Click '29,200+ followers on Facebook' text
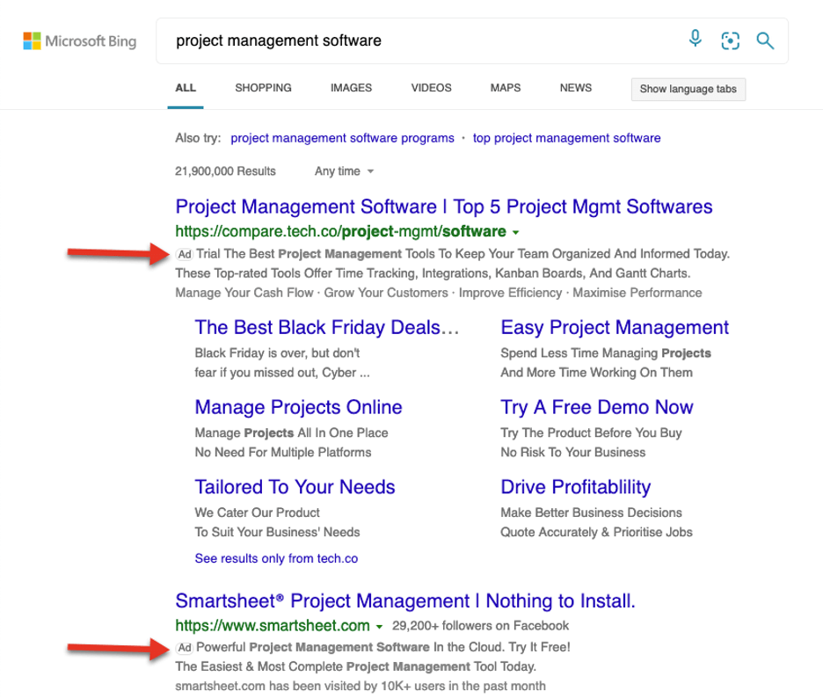 (x=480, y=626)
